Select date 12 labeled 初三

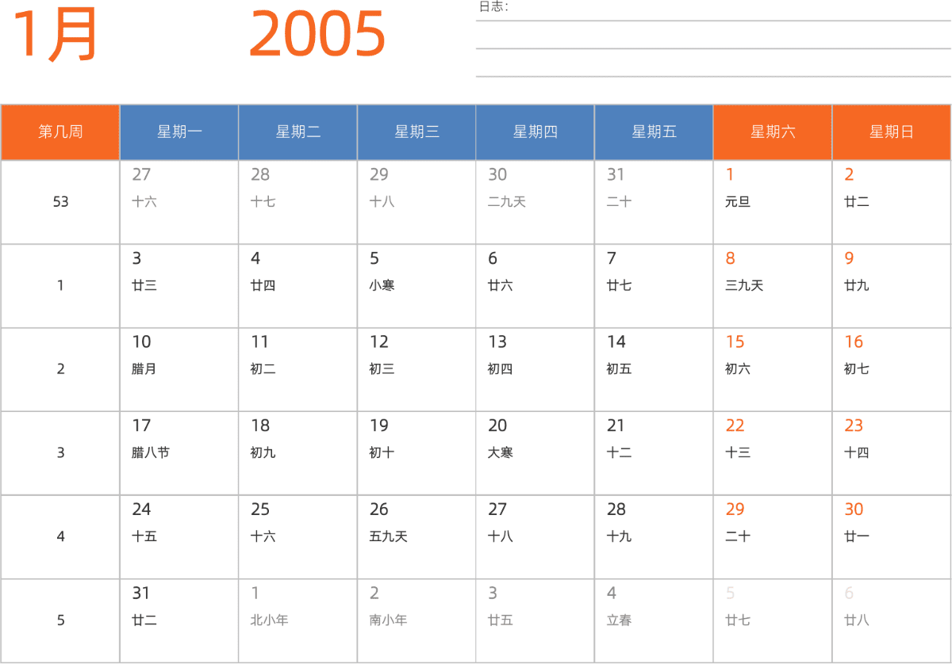[416, 370]
